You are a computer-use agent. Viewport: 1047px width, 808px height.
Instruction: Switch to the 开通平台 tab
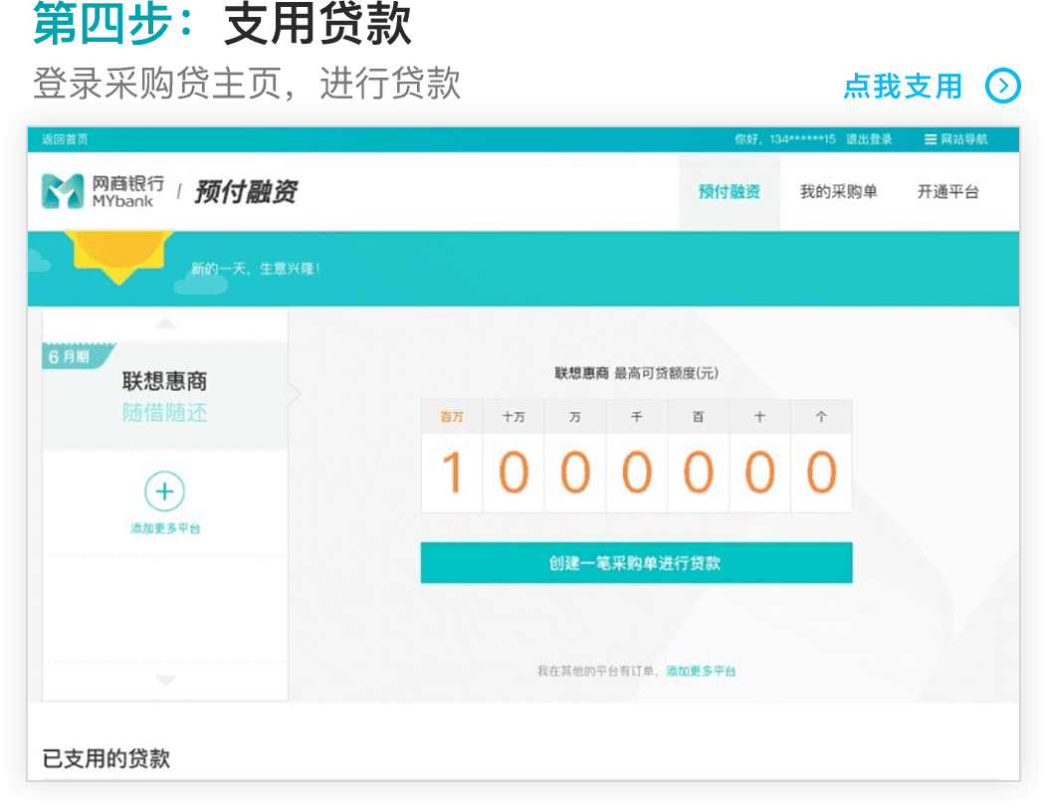947,192
